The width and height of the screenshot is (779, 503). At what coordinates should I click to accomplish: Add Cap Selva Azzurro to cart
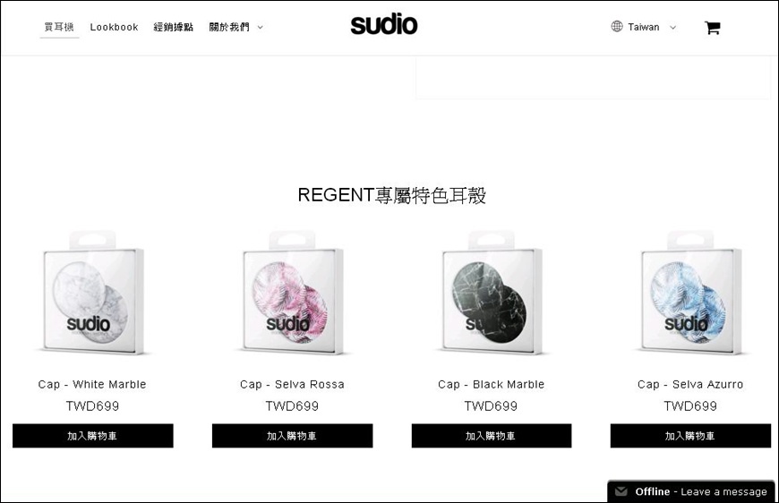pyautogui.click(x=690, y=436)
